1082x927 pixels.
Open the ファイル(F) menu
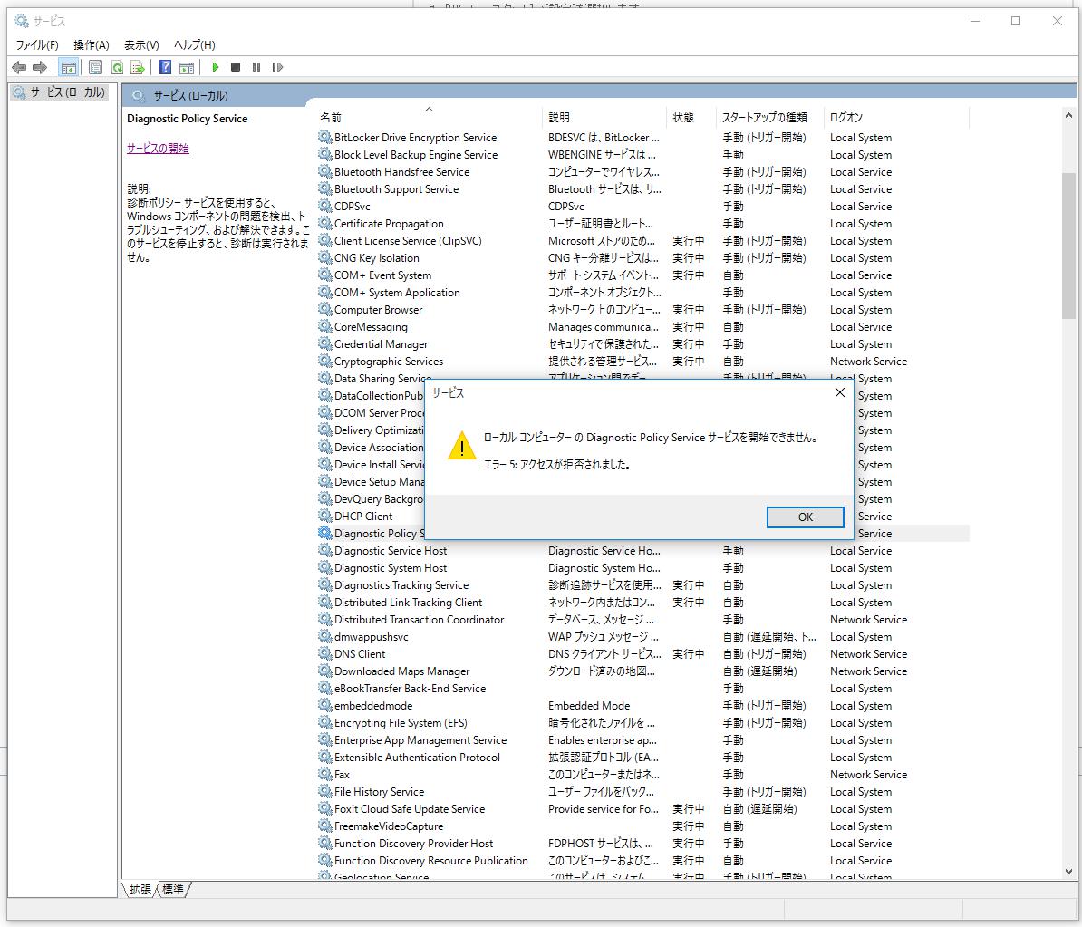click(x=37, y=44)
